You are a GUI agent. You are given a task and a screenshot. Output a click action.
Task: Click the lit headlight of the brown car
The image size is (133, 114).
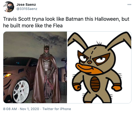click(7, 75)
